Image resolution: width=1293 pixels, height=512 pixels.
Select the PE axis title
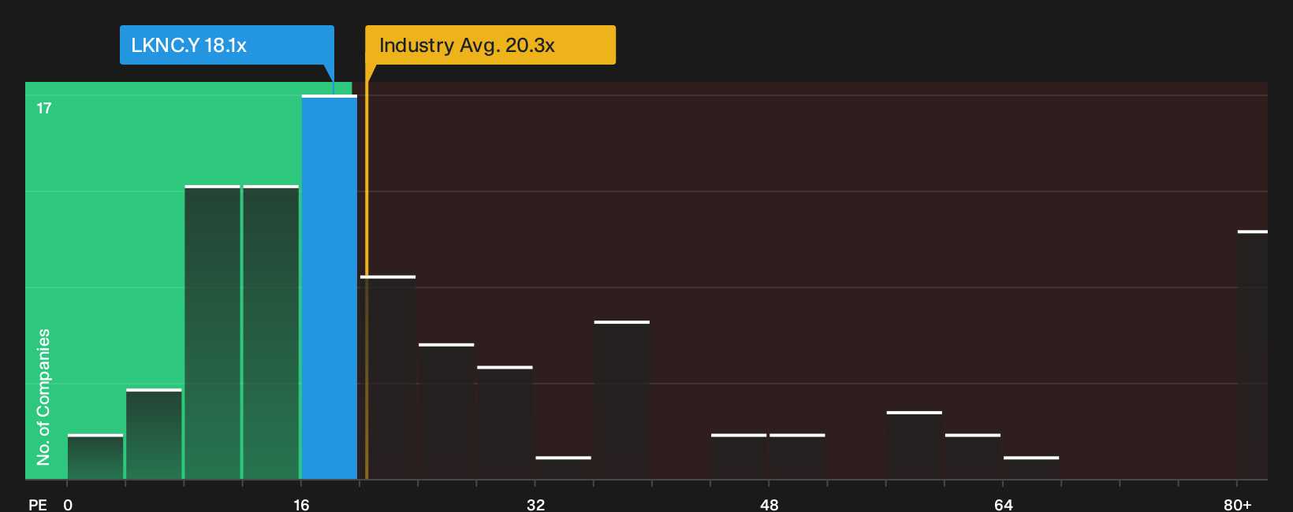point(37,505)
